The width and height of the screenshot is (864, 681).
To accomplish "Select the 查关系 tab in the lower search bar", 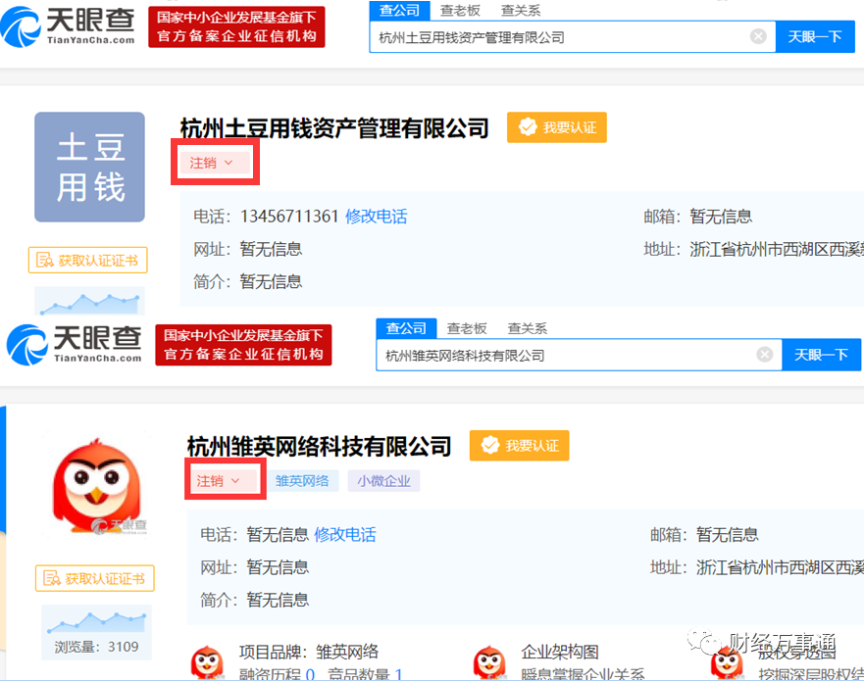I will [528, 328].
